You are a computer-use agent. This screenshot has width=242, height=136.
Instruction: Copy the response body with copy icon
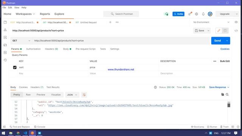tap(222, 94)
